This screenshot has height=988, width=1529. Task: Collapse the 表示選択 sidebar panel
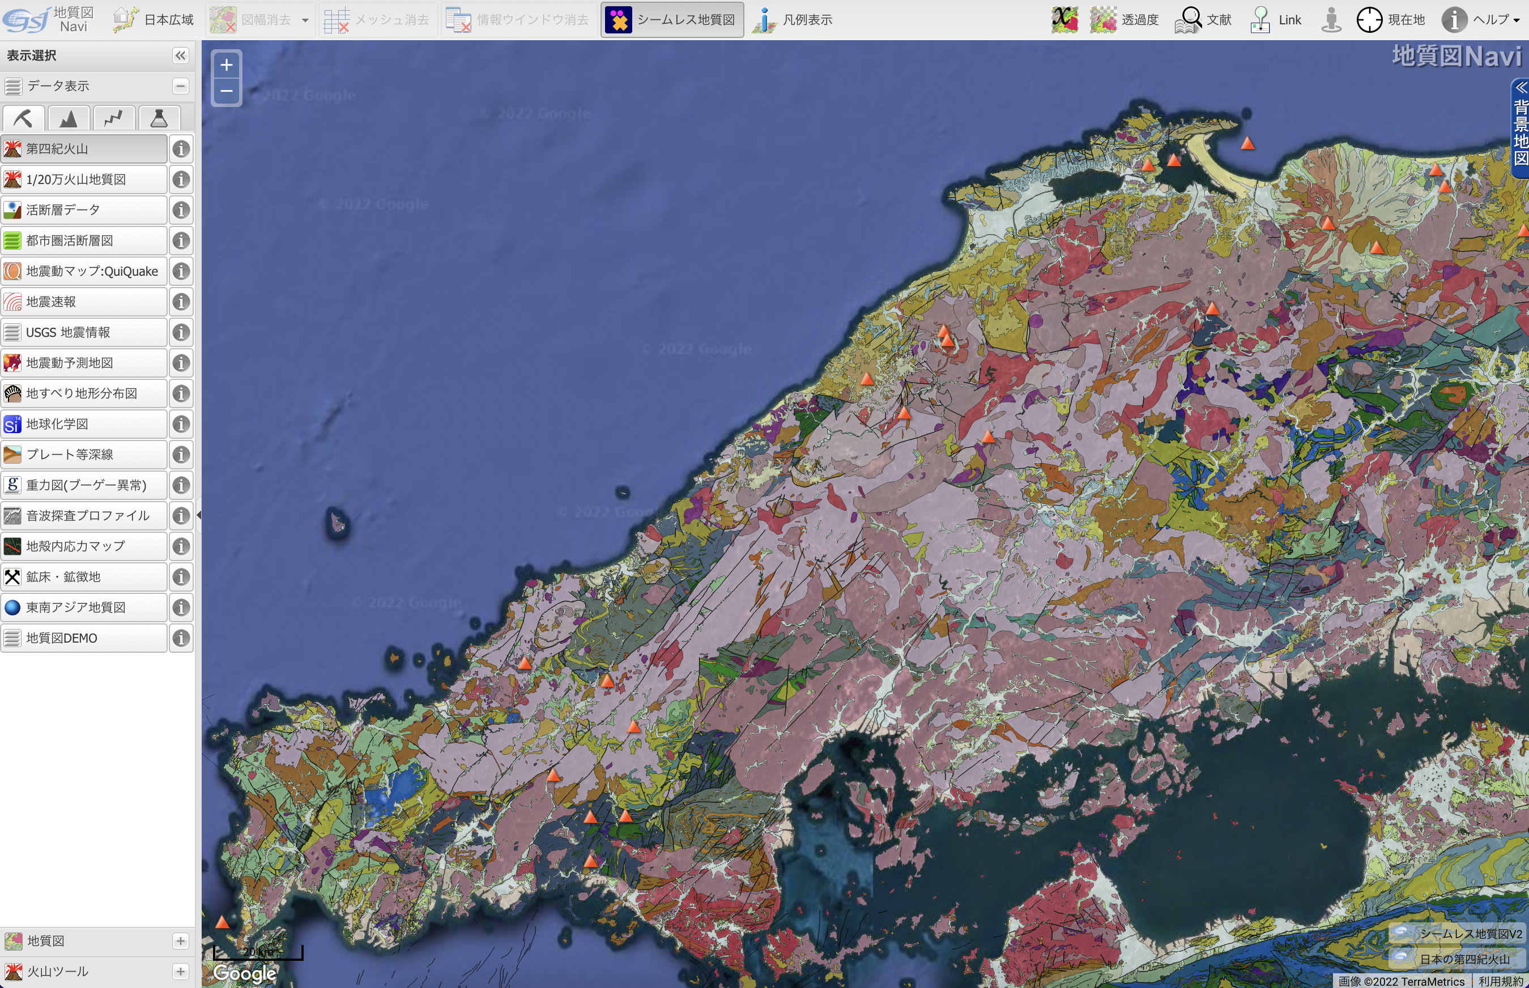180,56
